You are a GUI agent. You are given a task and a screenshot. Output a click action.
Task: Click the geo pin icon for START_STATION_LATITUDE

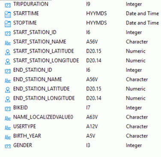click(8, 52)
